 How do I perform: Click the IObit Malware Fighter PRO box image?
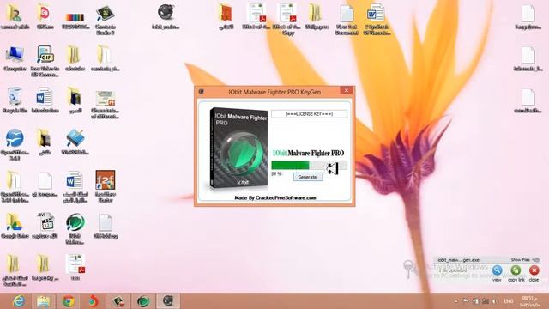click(x=238, y=148)
